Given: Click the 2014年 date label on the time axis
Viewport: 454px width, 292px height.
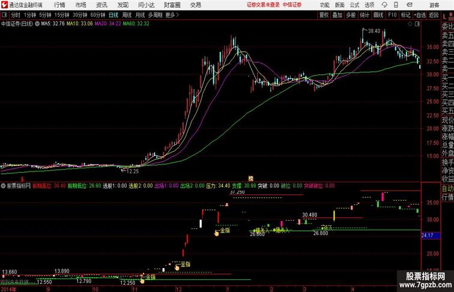Looking at the screenshot, I should [x=8, y=289].
